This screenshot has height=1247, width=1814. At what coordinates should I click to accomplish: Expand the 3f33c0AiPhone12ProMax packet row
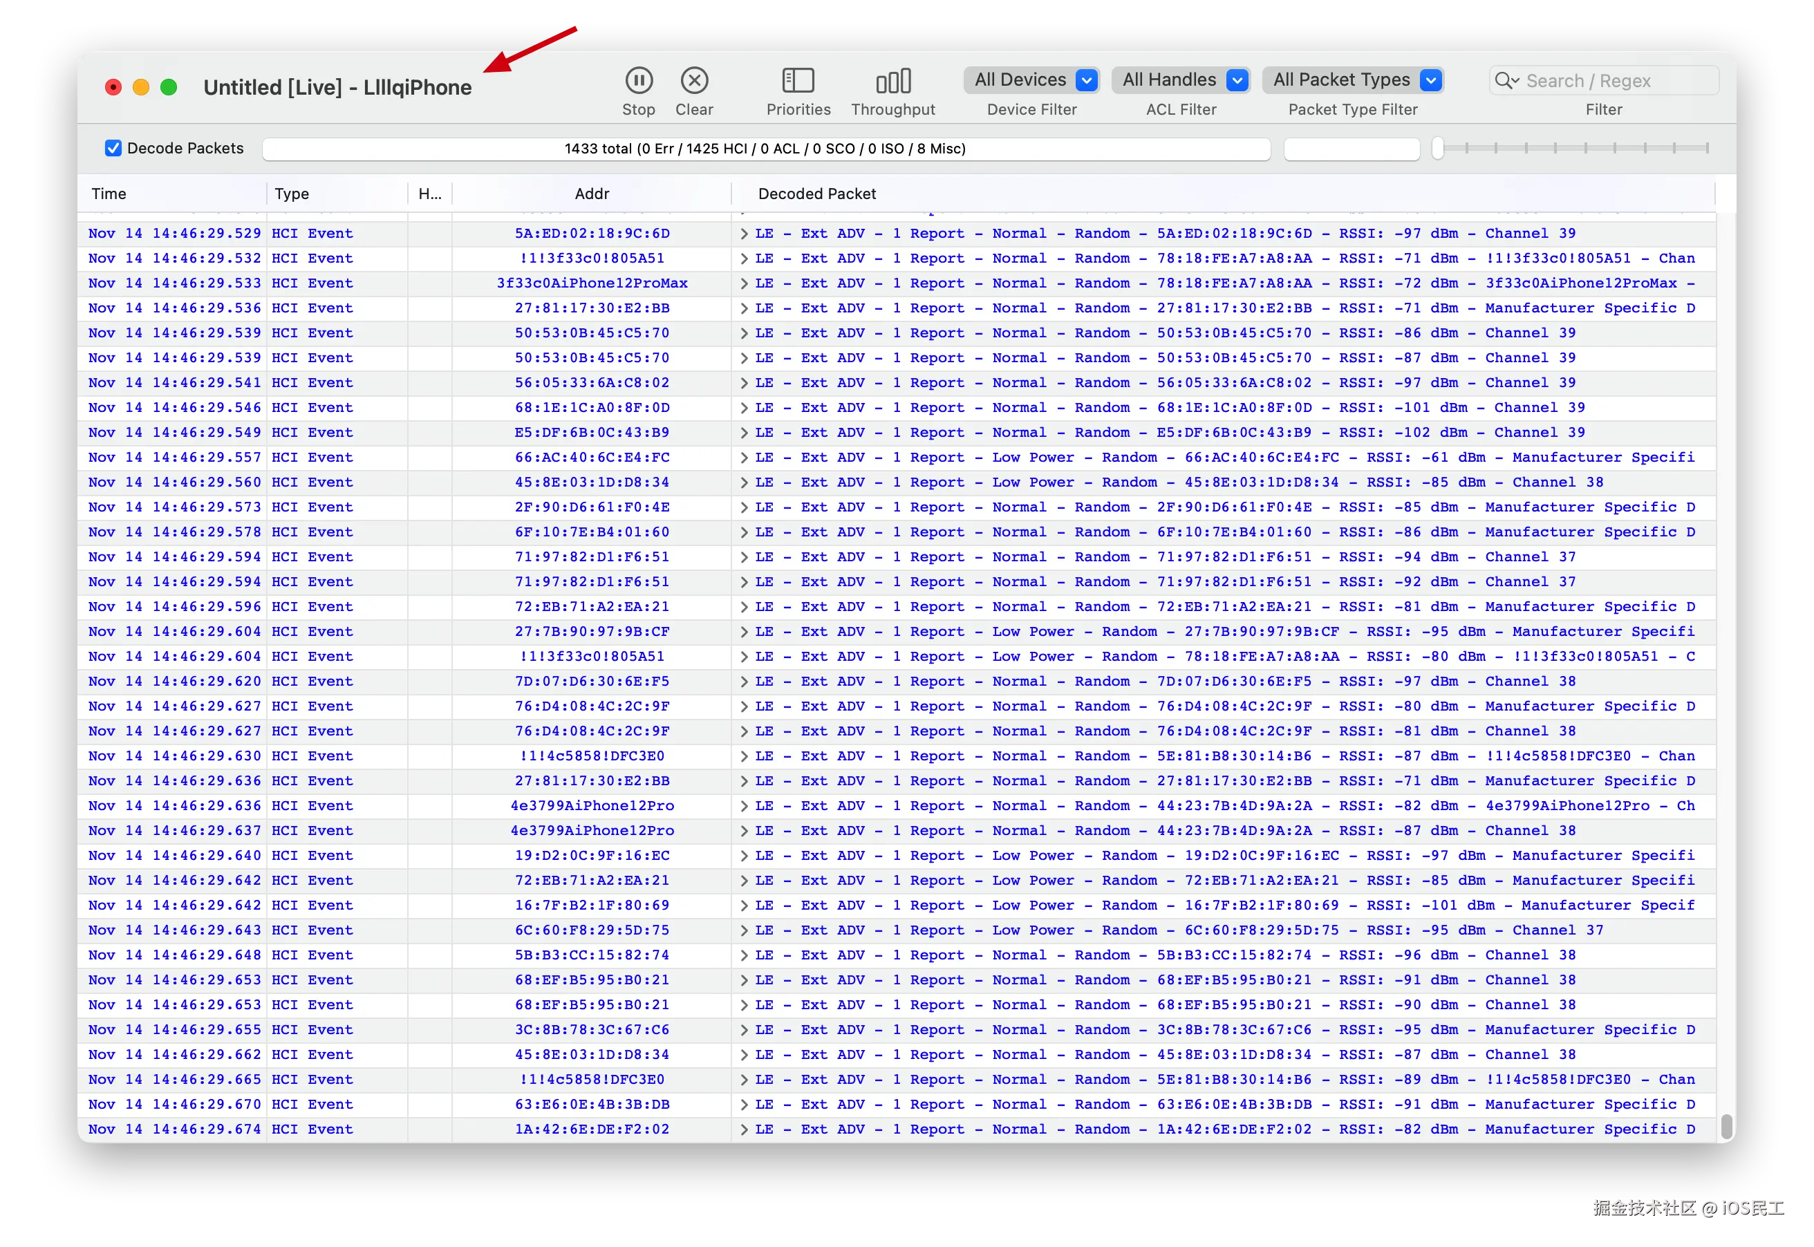pos(744,283)
